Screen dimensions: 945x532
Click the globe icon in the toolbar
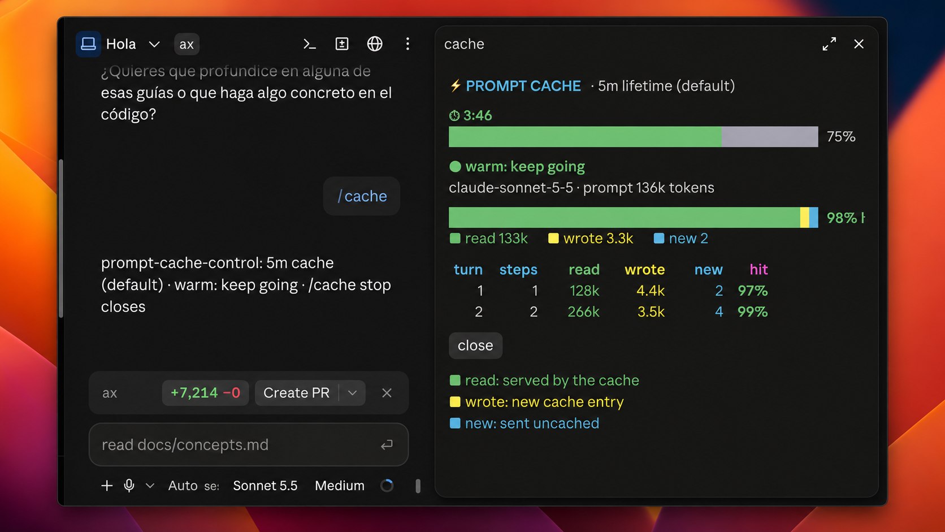[x=375, y=44]
